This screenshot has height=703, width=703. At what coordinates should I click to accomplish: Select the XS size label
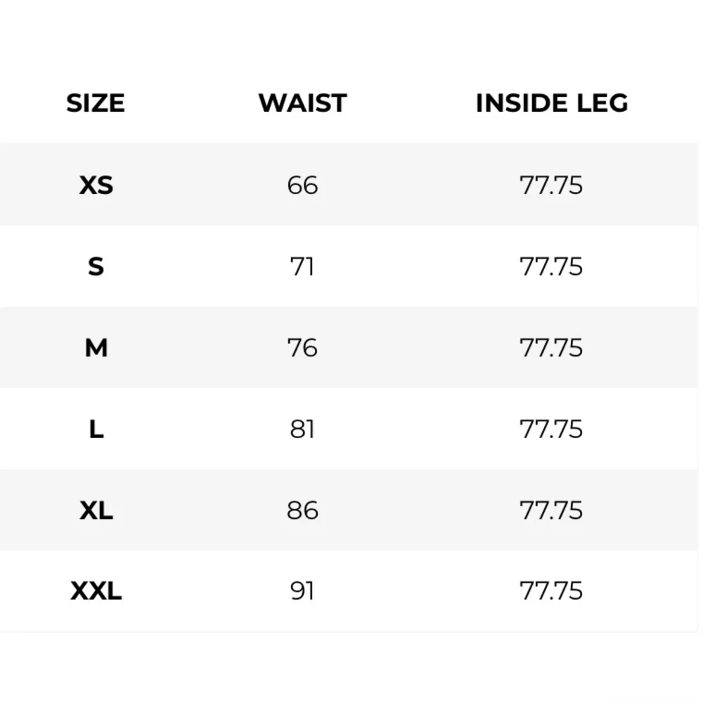coord(96,186)
